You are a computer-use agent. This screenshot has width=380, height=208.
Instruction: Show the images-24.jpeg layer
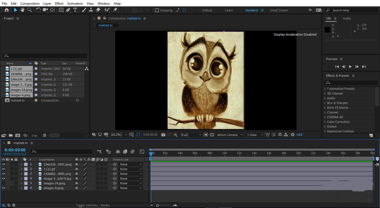4,183
